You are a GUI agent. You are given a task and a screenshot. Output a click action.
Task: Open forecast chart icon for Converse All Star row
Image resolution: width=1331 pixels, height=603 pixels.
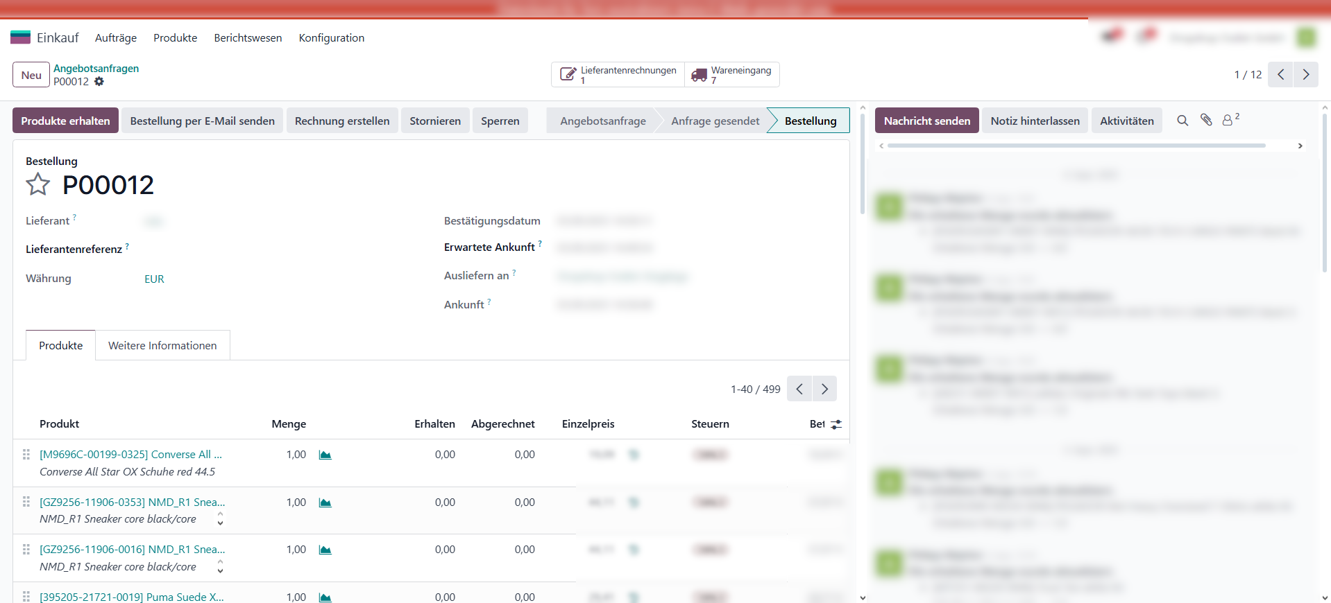point(325,455)
